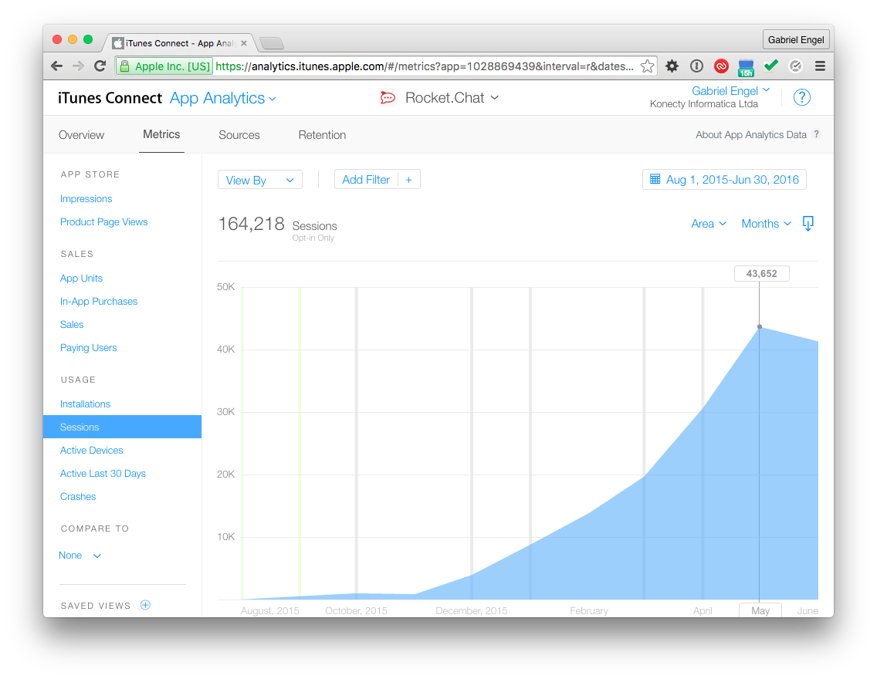Open the Impressions metric
Image resolution: width=877 pixels, height=679 pixels.
(86, 198)
